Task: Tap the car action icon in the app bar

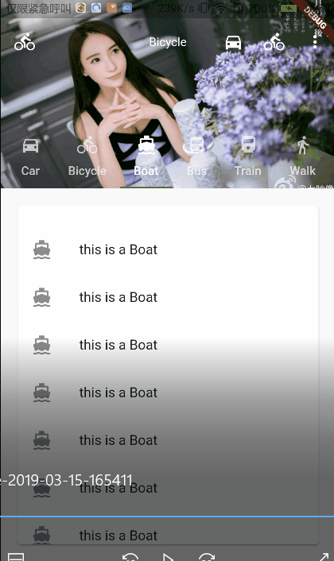Action: [233, 43]
